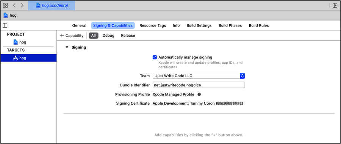Open the Build Settings tab
Screen dimensions: 341x144
(x=199, y=25)
